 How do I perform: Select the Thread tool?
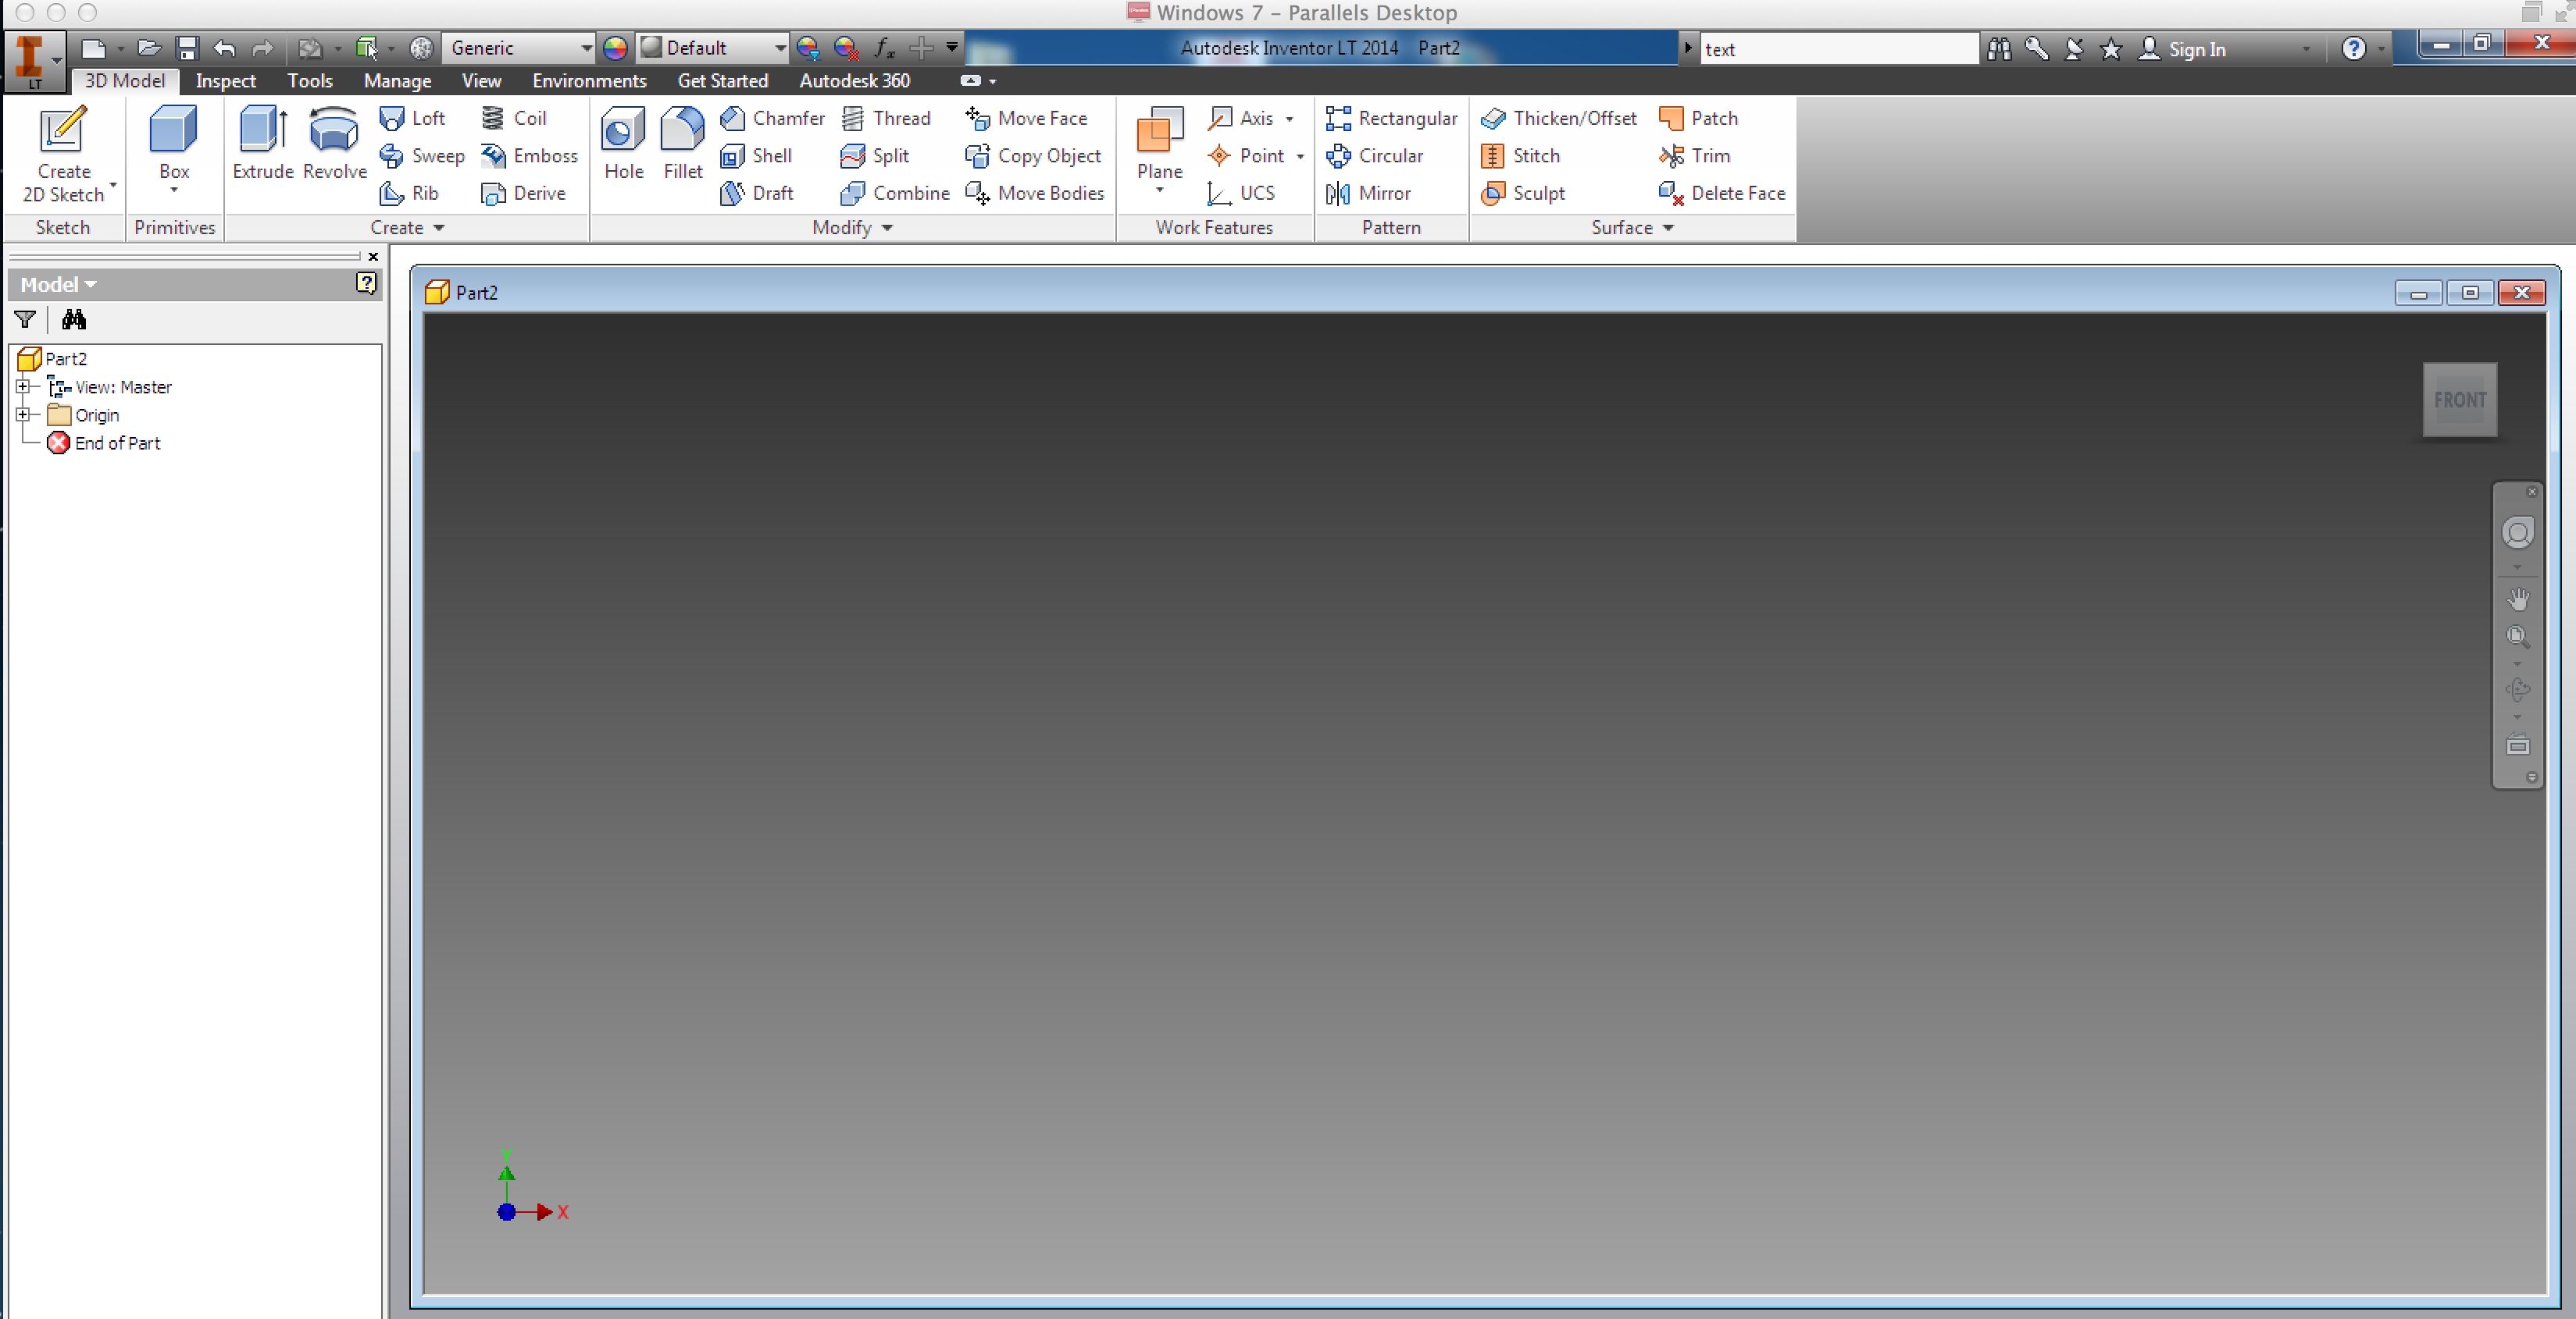(886, 118)
